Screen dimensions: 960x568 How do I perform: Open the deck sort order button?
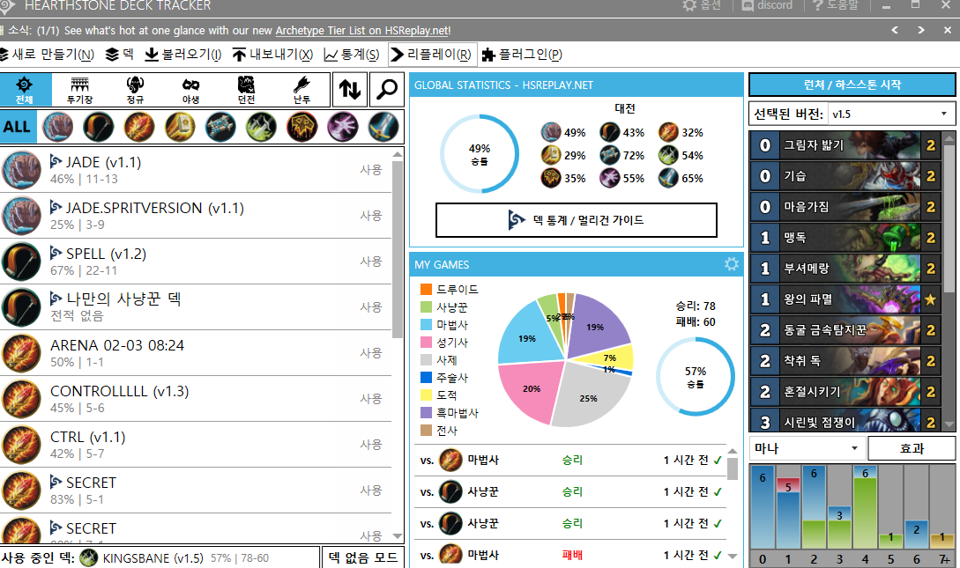tap(350, 89)
